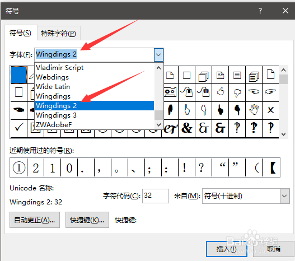The height and width of the screenshot is (261, 295).
Task: Click font list scrollbar down arrow
Action: point(158,124)
